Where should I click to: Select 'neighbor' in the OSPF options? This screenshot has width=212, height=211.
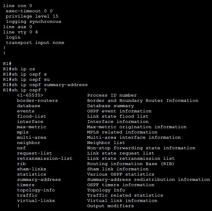(29, 143)
